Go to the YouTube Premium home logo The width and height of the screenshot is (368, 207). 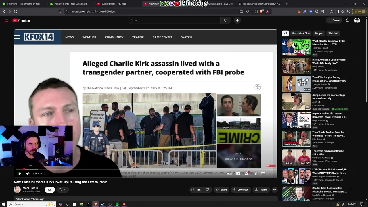21,20
